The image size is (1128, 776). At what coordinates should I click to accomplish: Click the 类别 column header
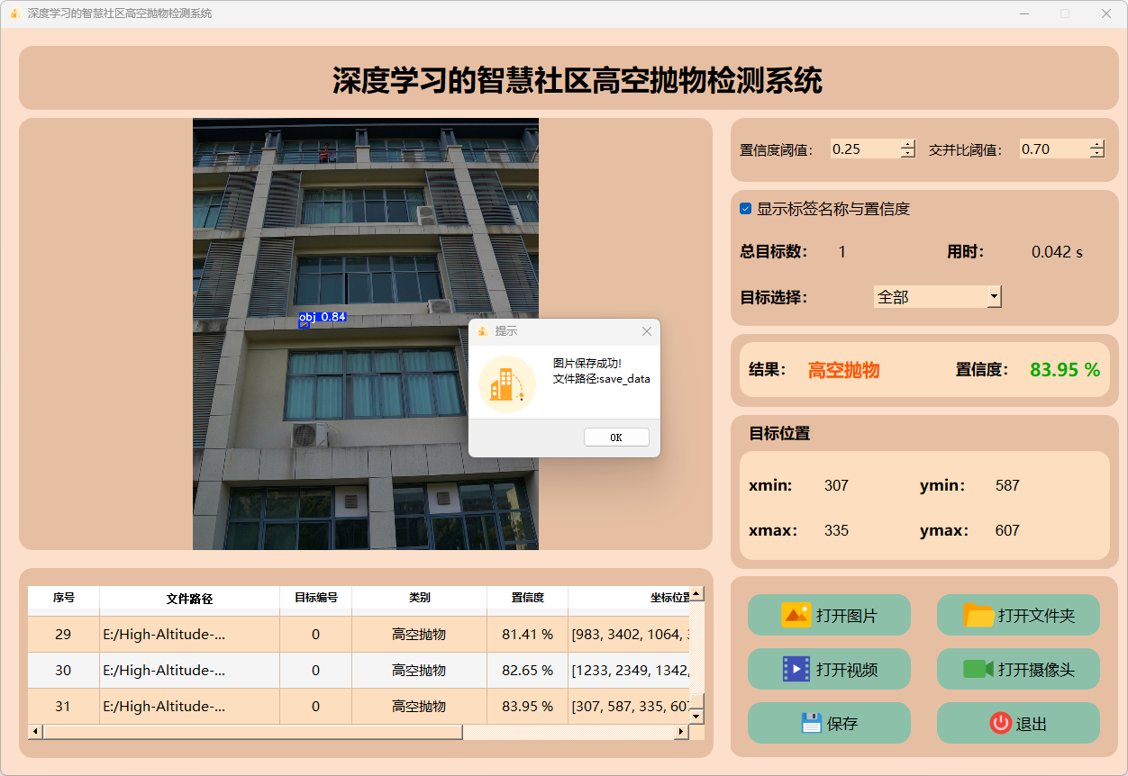tap(419, 598)
